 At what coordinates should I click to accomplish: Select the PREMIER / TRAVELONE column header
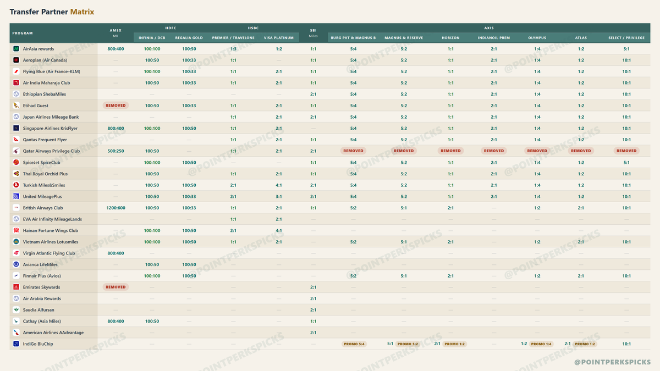pos(233,38)
